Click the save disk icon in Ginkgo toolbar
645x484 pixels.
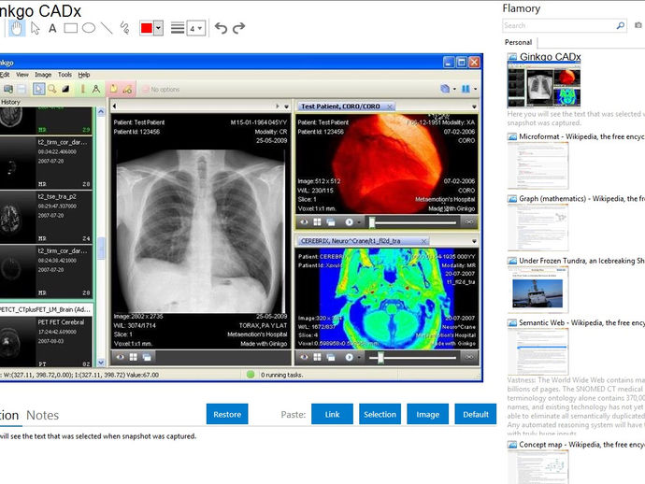(x=21, y=89)
